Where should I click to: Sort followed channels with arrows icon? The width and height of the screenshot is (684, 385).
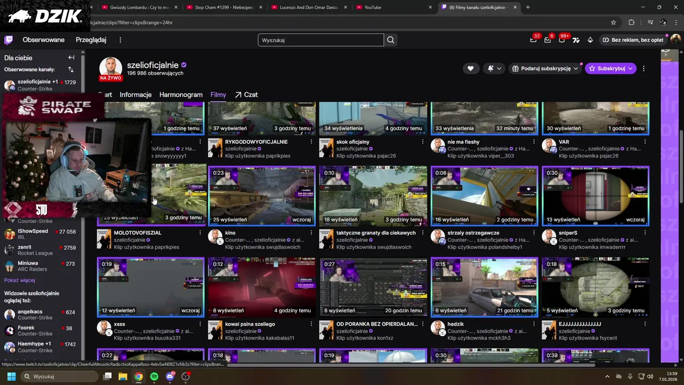tap(71, 70)
